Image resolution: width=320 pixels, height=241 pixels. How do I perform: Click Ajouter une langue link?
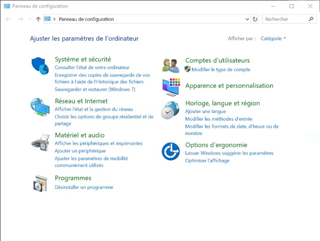(x=205, y=112)
